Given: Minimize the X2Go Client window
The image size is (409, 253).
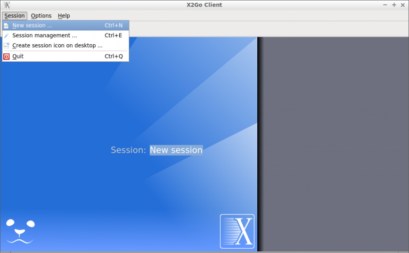Looking at the screenshot, I should 385,5.
